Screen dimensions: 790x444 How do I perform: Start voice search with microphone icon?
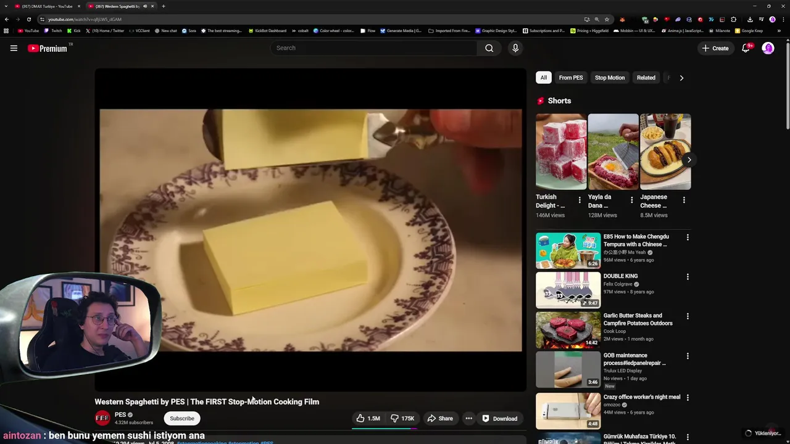click(x=515, y=48)
